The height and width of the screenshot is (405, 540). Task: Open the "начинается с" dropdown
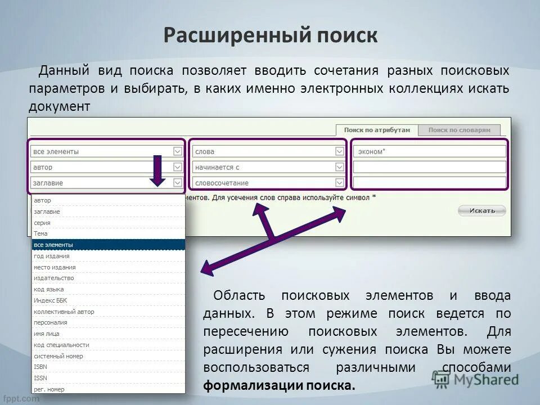338,166
